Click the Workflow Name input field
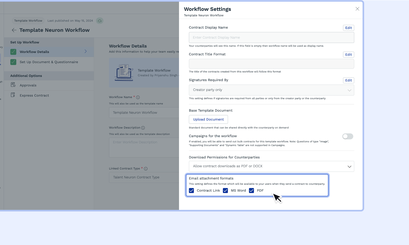The image size is (409, 245). (x=144, y=113)
